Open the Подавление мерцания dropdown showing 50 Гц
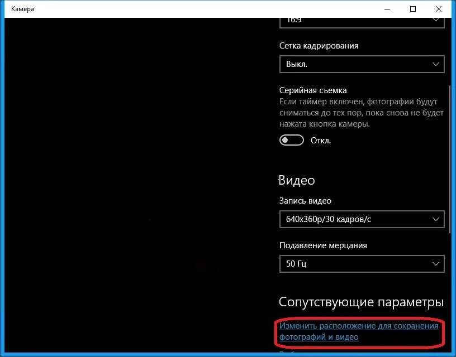Screen dimensions: 456x357 pos(362,264)
